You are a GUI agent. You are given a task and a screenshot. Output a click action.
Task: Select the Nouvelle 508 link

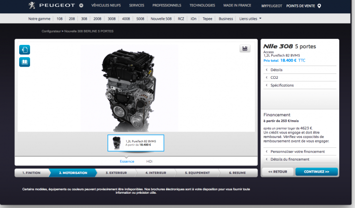click(x=161, y=19)
